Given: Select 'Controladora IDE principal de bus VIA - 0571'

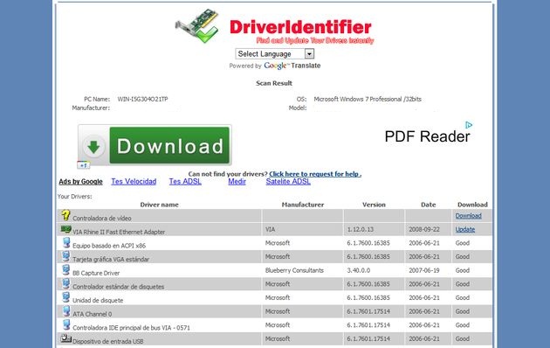Looking at the screenshot, I should click(x=131, y=328).
